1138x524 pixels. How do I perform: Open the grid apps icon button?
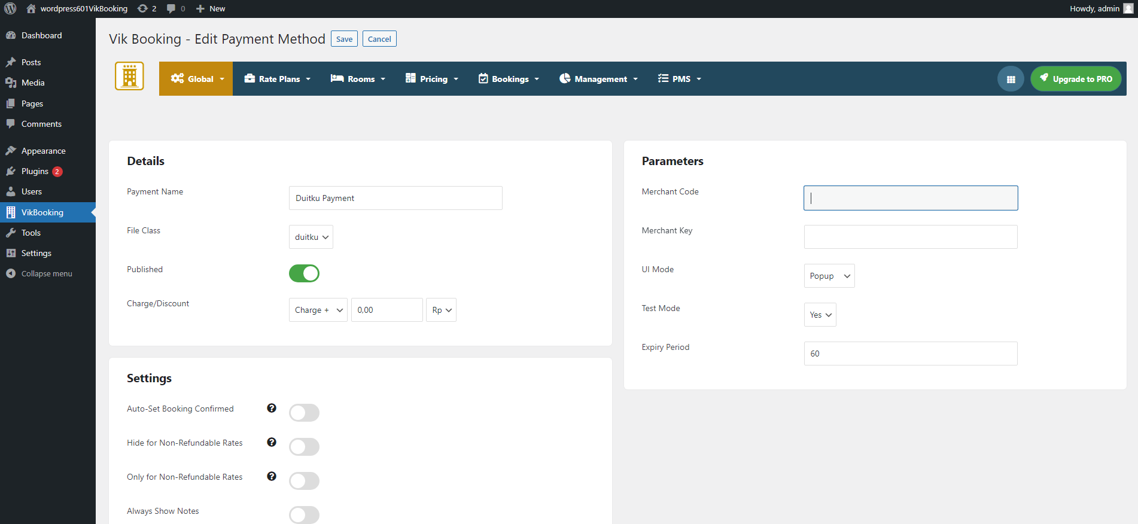point(1011,79)
